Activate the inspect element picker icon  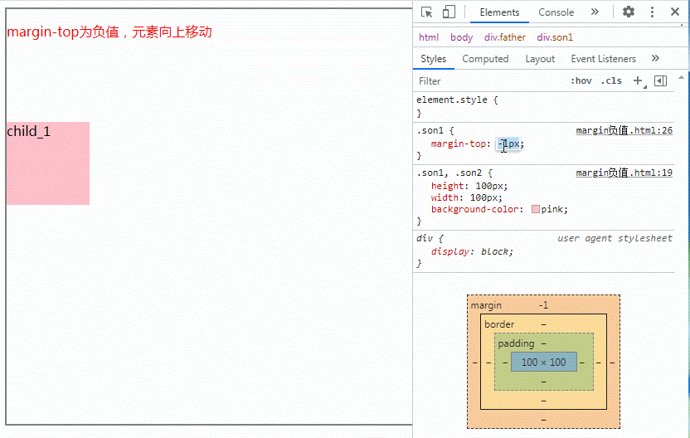426,12
